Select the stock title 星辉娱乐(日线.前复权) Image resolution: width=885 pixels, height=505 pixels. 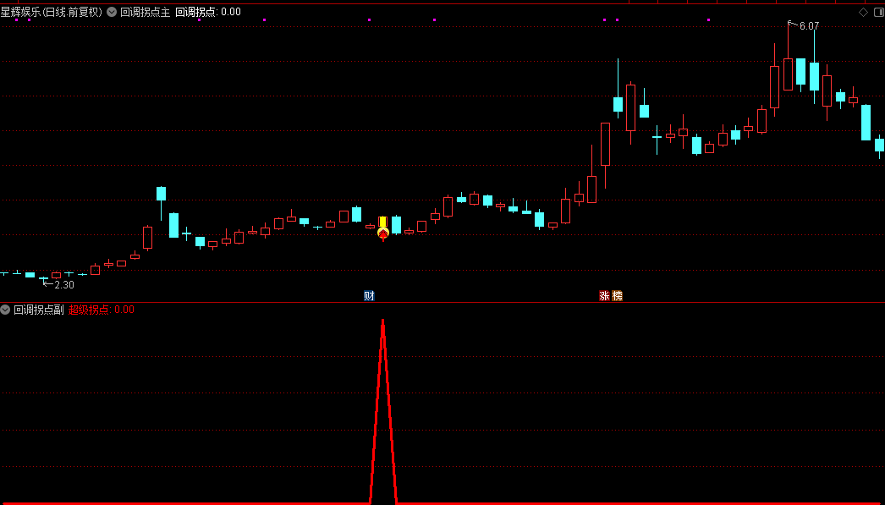[52, 12]
